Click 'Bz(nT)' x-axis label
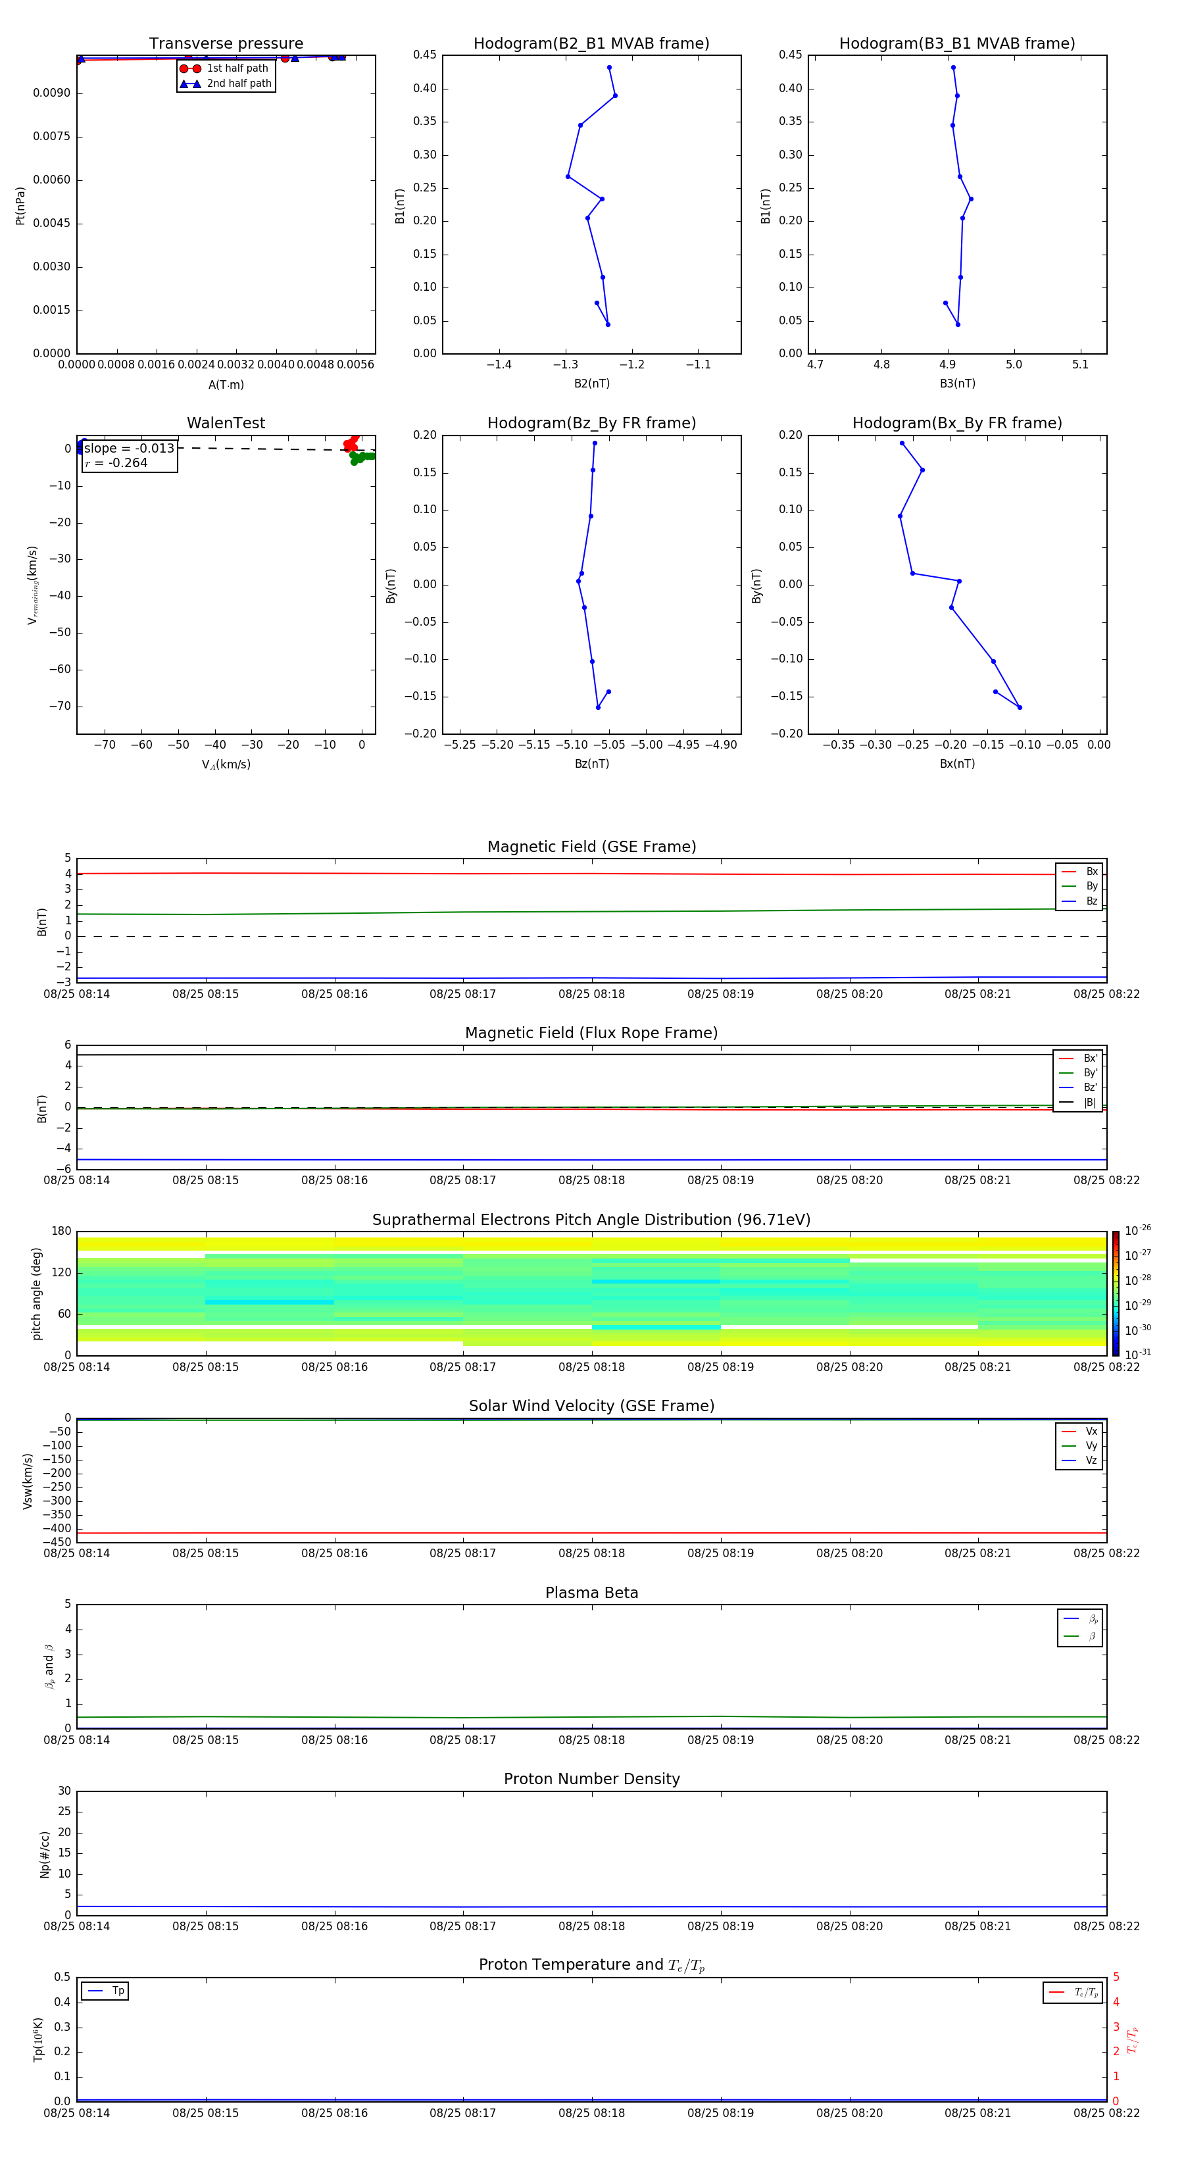This screenshot has height=2171, width=1184. pos(591,764)
